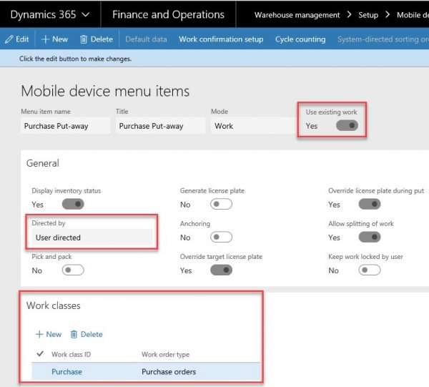
Task: Click Setup breadcrumb
Action: tap(368, 15)
